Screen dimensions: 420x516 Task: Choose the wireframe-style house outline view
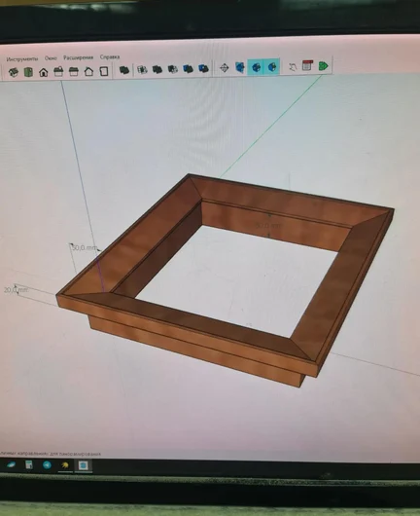(x=88, y=71)
